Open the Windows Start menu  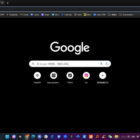pos(7,136)
